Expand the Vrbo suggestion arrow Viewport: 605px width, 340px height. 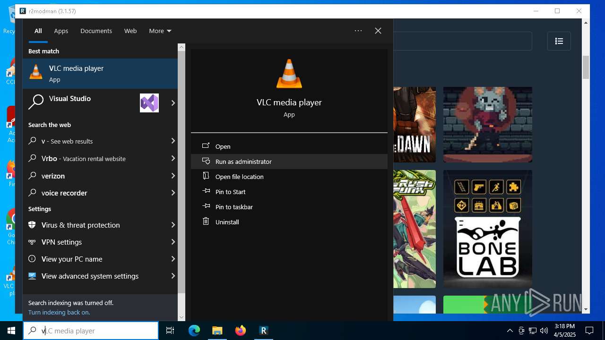(x=173, y=158)
